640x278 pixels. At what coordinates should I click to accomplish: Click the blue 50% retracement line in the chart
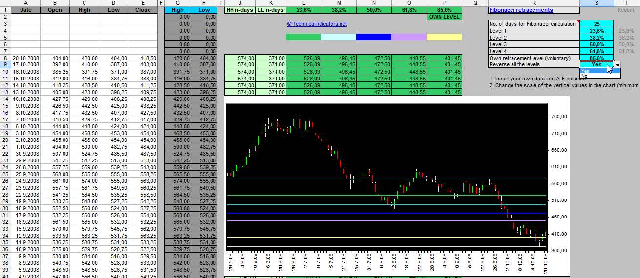(386, 213)
